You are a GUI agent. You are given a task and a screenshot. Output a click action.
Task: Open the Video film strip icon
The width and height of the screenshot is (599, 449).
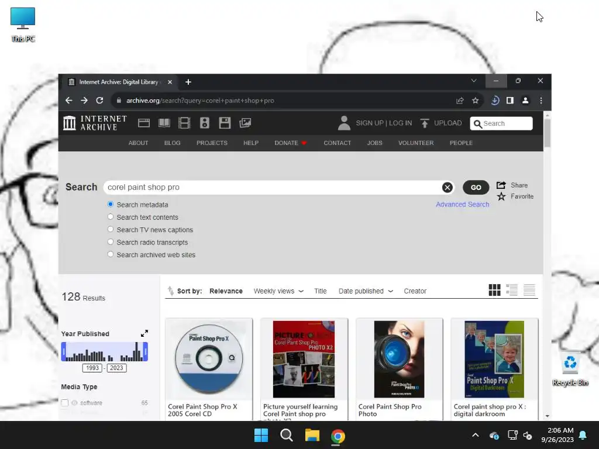coord(184,123)
